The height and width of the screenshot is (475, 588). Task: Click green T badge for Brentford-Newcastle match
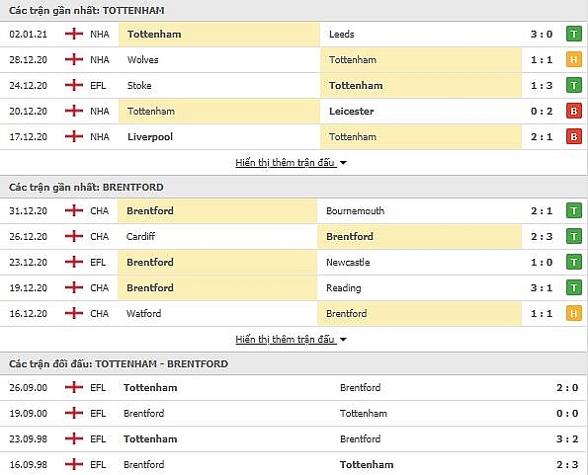pos(574,263)
